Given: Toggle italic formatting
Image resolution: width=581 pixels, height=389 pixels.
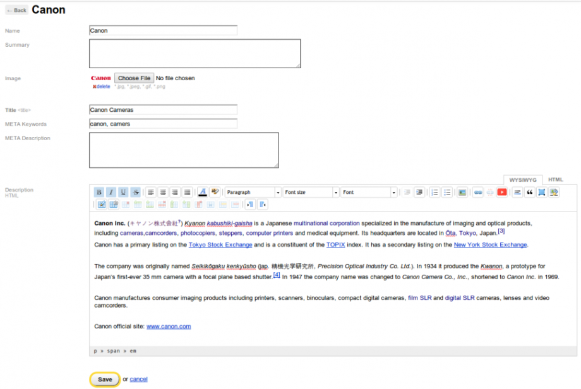Looking at the screenshot, I should pos(111,192).
